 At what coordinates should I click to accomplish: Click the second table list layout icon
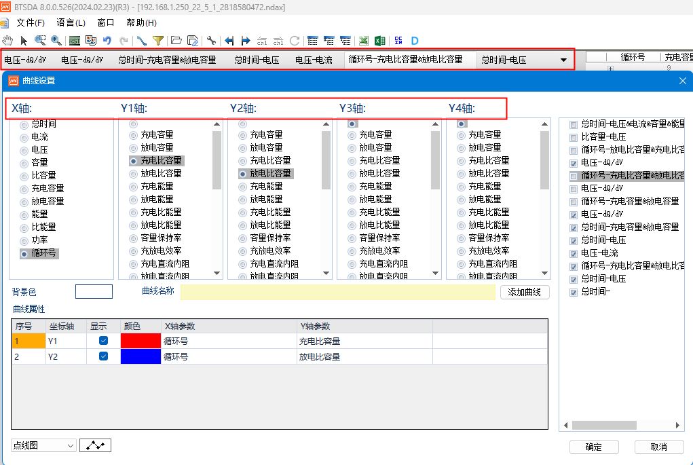(329, 41)
